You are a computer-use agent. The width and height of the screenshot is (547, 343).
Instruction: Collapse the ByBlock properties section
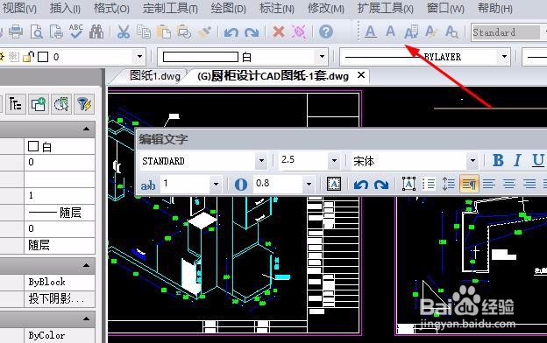tap(86, 266)
